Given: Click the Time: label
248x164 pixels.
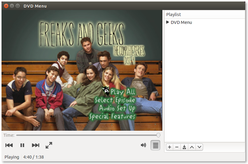Looking at the screenshot, I should point(9,135).
